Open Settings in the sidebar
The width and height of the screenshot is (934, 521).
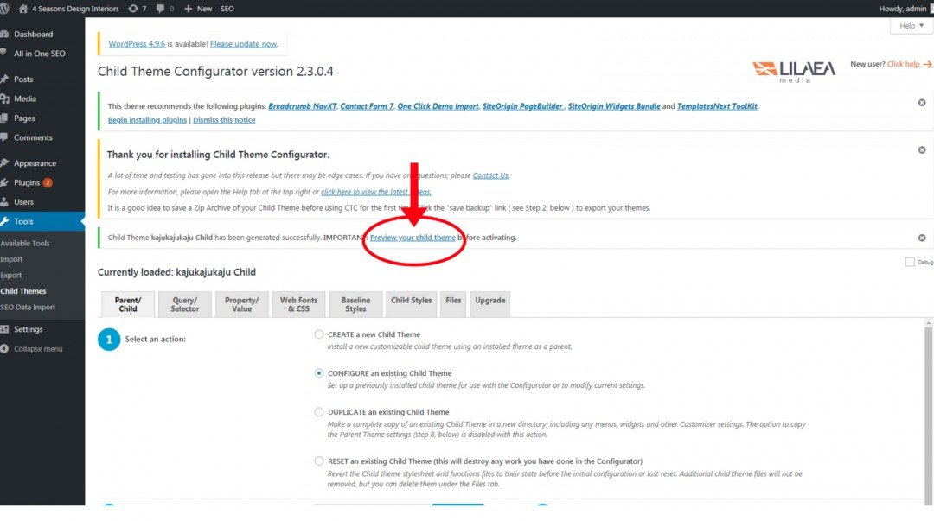[x=28, y=328]
